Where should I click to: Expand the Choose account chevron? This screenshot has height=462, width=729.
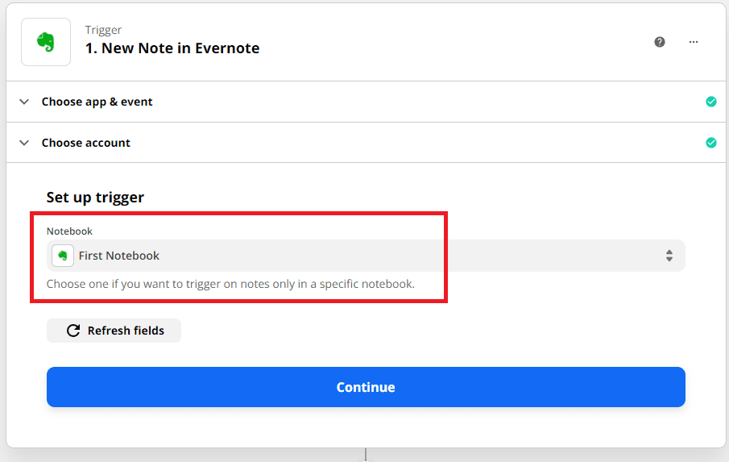tap(24, 143)
